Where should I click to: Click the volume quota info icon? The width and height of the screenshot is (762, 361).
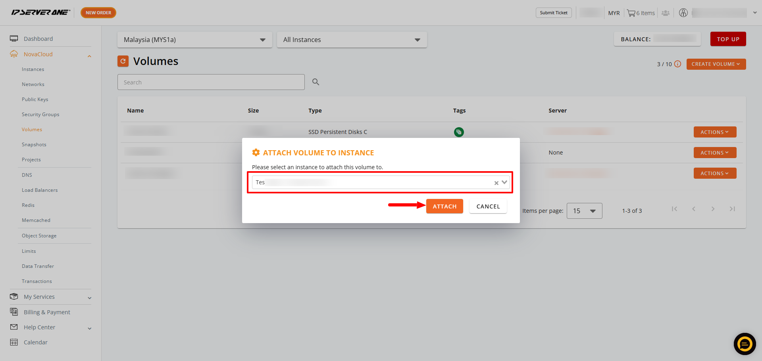coord(677,64)
